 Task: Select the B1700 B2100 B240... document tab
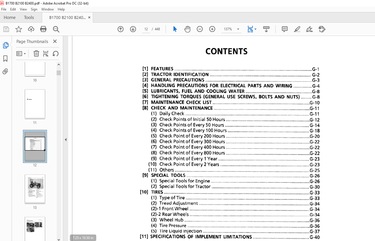click(x=67, y=18)
